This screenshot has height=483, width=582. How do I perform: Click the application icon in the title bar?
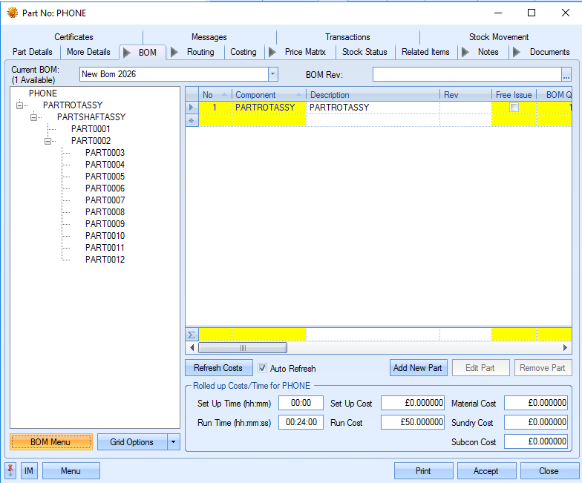pos(13,13)
